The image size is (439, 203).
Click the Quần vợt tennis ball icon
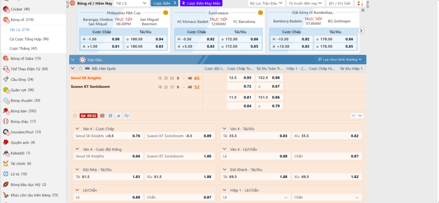[6, 90]
